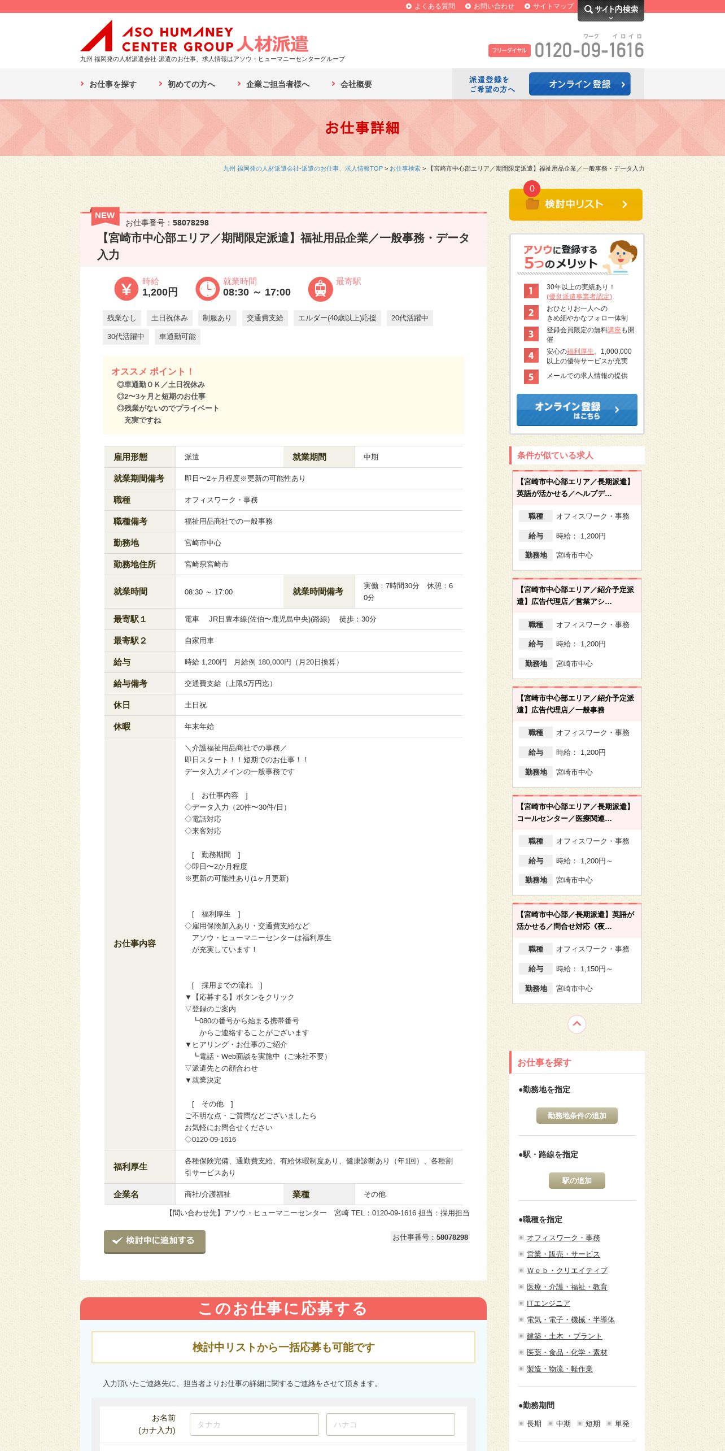Viewport: 725px width, 1451px height.
Task: Open 福利厚生 link in merit list
Action: pyautogui.click(x=580, y=351)
